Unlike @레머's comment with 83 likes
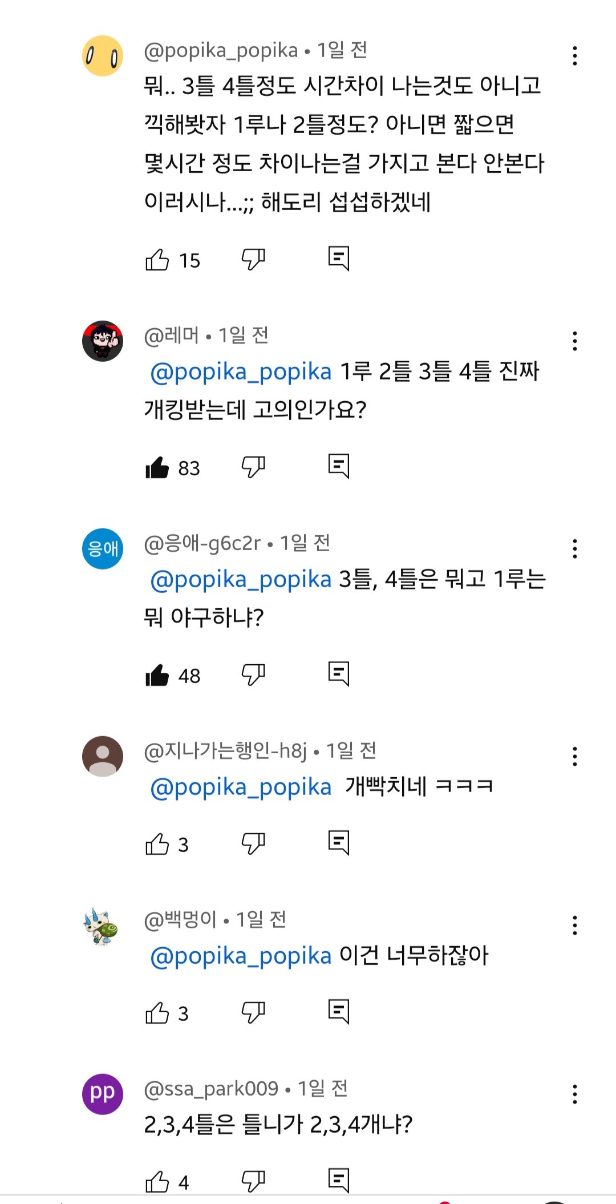The height and width of the screenshot is (1204, 616). pos(157,468)
